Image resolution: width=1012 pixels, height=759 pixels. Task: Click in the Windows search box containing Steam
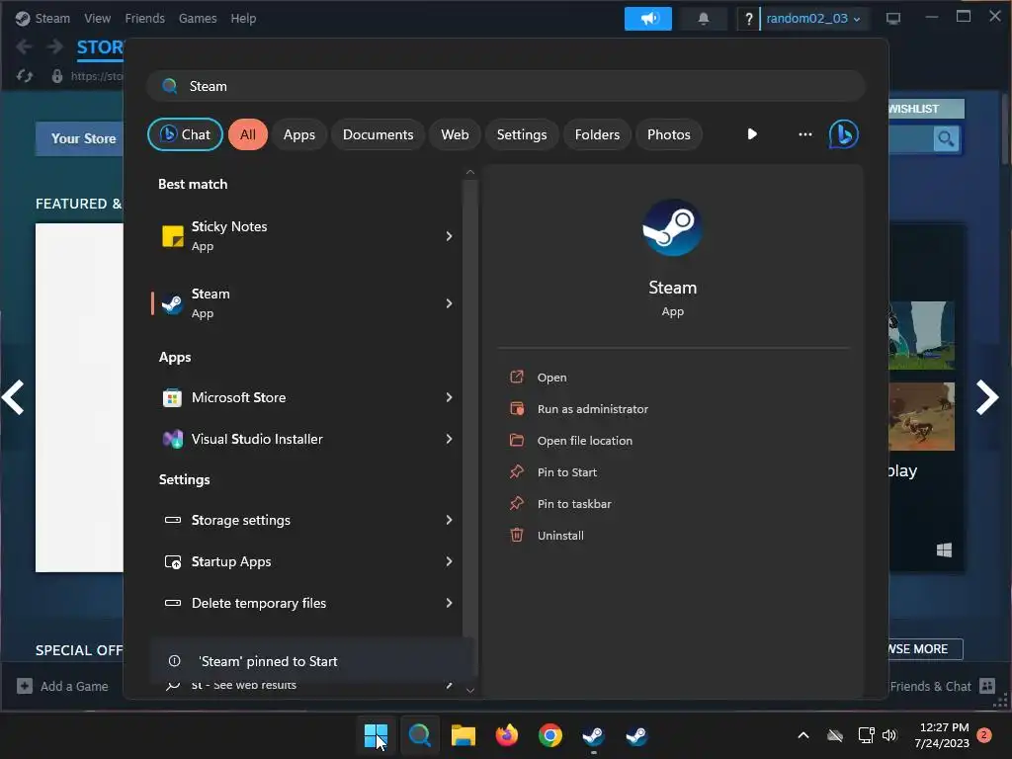[506, 86]
